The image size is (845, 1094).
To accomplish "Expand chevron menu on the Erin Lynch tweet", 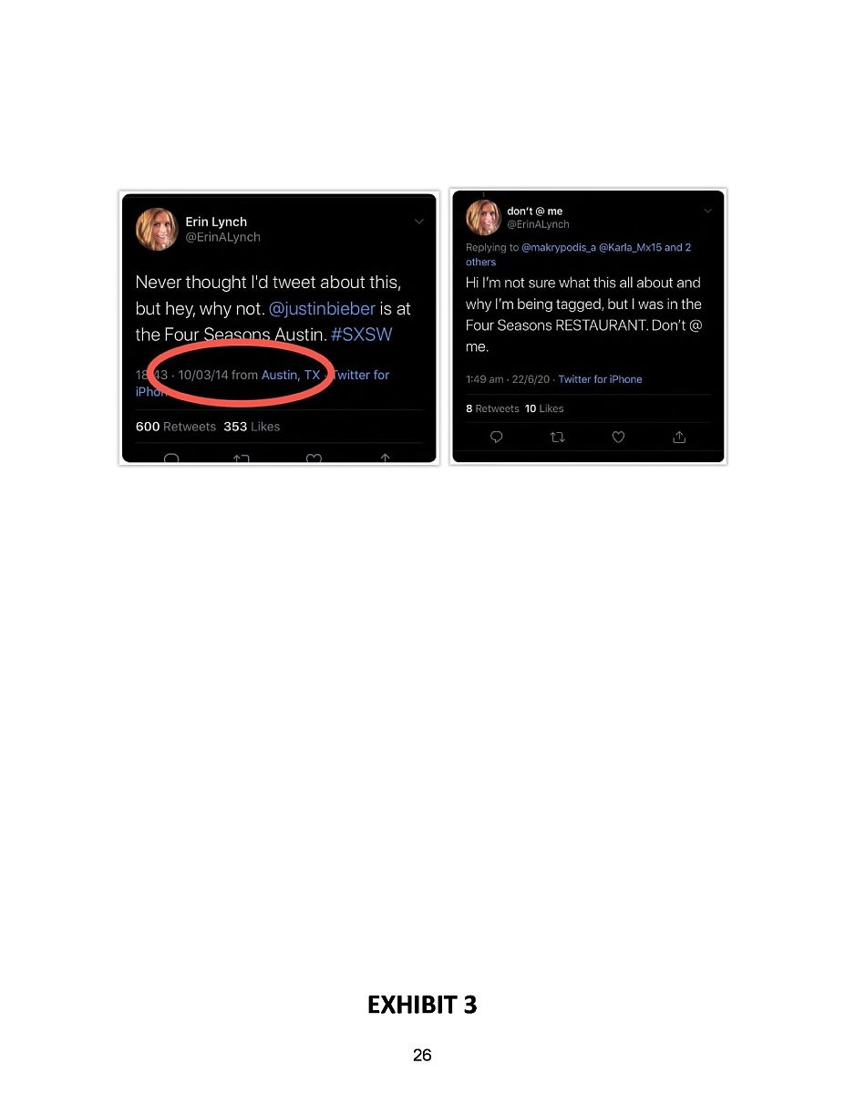I will click(419, 222).
